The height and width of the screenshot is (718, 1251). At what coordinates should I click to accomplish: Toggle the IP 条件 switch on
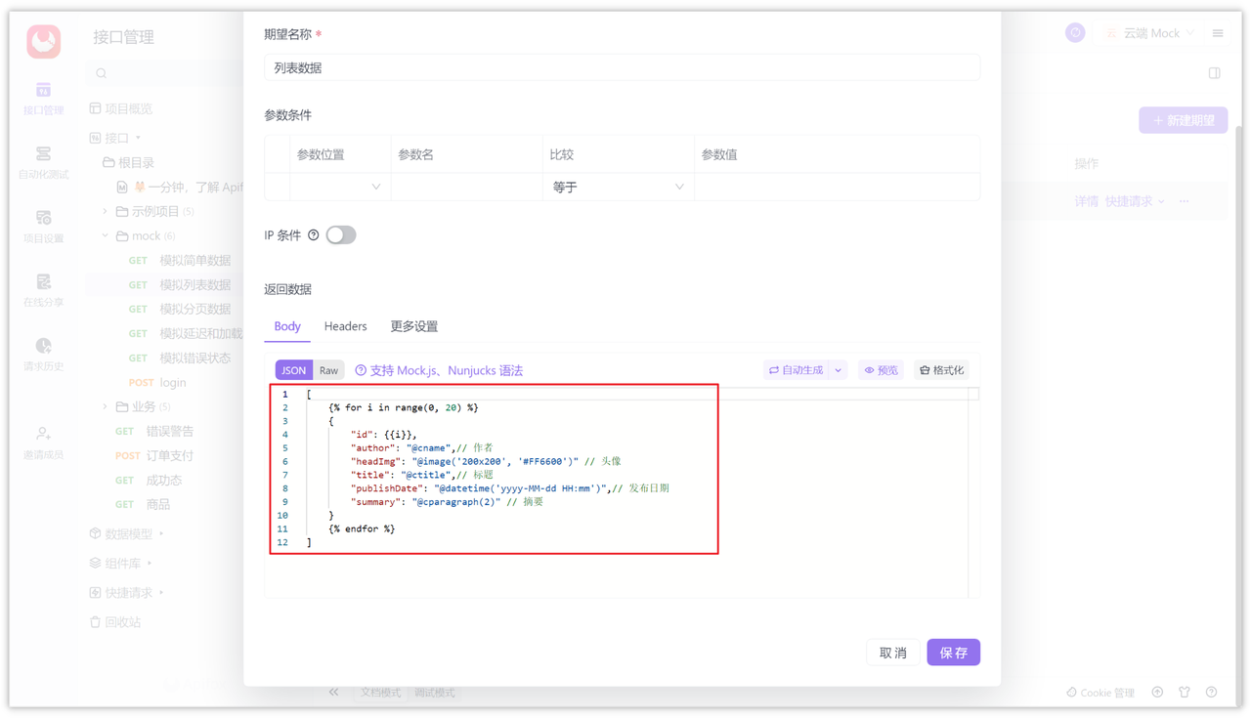click(x=343, y=234)
